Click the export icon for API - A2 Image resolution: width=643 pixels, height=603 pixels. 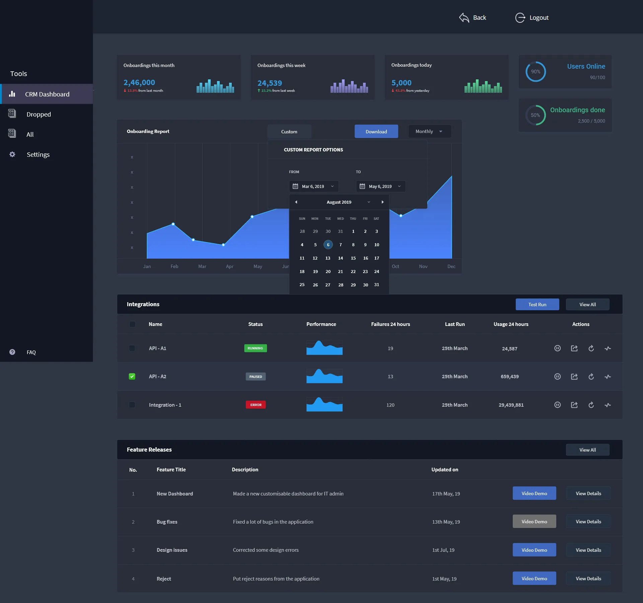pos(574,377)
